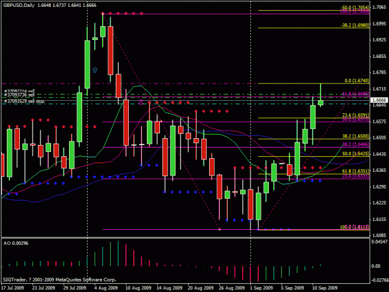Click the 1.7065 price axis label
This screenshot has height=292, width=389.
[x=380, y=7]
